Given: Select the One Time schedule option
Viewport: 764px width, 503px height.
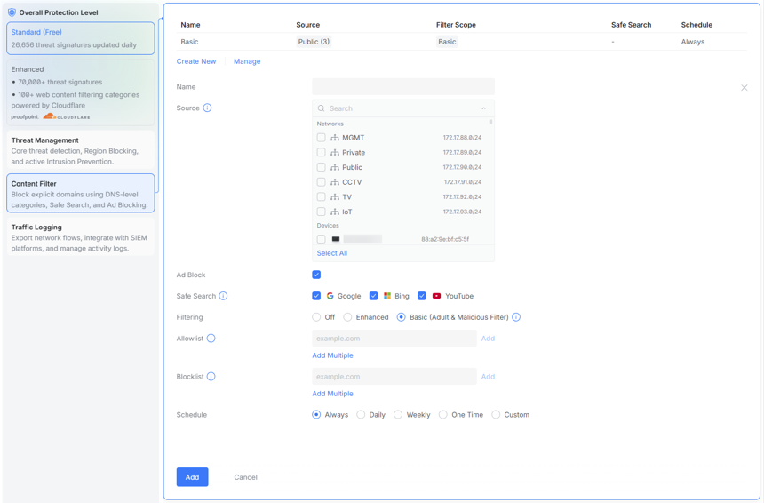Looking at the screenshot, I should (x=443, y=415).
